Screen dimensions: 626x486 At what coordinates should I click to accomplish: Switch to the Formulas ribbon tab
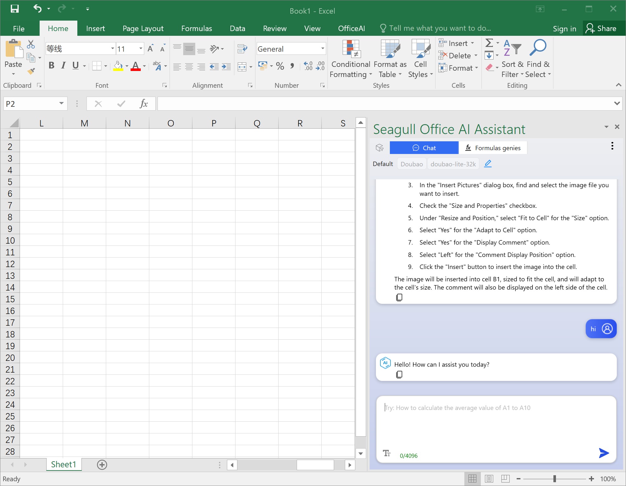(x=197, y=29)
